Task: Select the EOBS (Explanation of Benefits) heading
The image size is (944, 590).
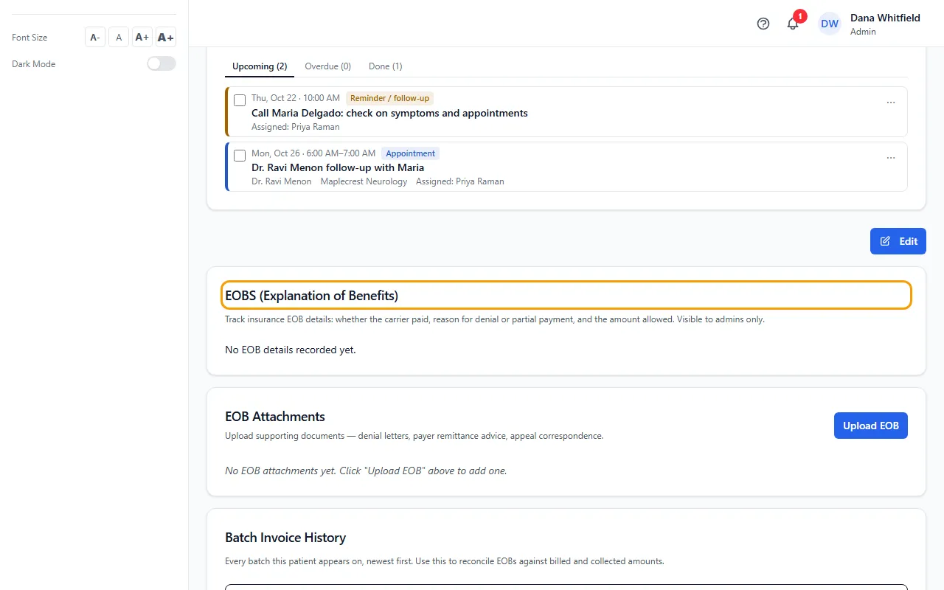Action: click(311, 296)
